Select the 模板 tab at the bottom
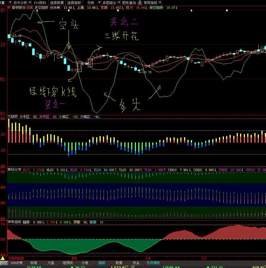The image size is (266, 268). point(4,263)
